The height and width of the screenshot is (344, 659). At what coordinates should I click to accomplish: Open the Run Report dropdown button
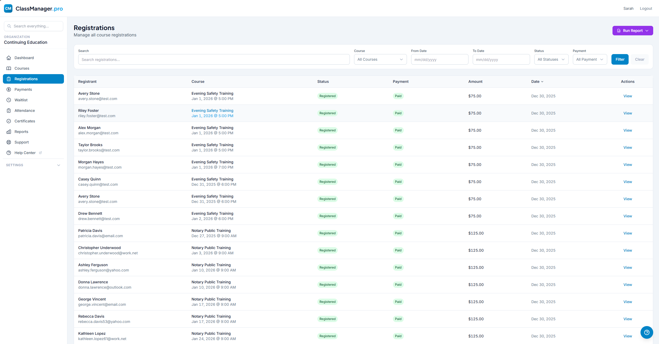pyautogui.click(x=632, y=31)
